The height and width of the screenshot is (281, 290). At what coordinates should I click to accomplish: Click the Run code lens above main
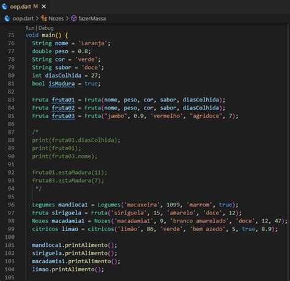coord(30,28)
